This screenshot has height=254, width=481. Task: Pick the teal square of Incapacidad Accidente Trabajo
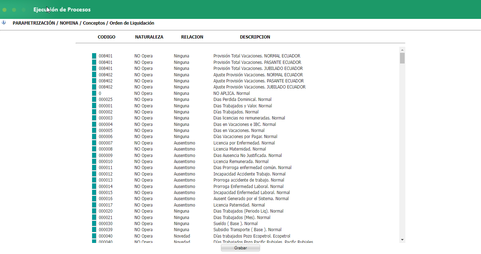tap(94, 174)
